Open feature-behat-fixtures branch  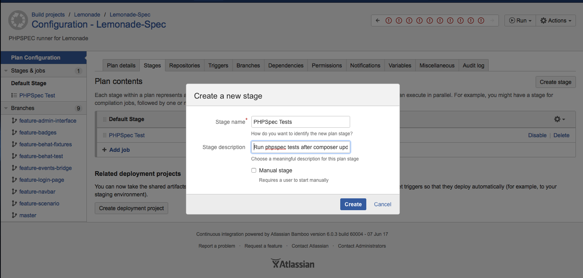45,144
